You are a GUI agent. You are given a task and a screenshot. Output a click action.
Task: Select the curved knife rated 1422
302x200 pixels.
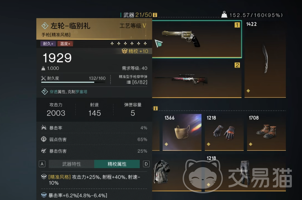point(265,59)
